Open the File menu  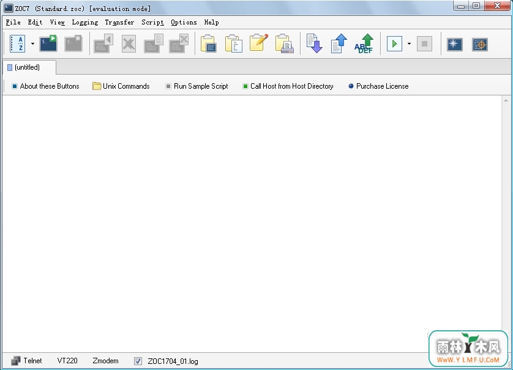coord(13,22)
